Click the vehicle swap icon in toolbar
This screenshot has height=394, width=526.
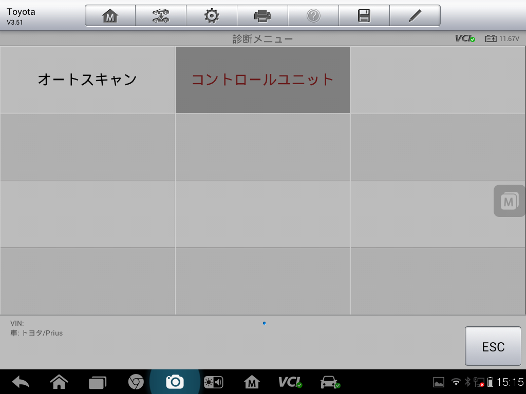pos(161,16)
